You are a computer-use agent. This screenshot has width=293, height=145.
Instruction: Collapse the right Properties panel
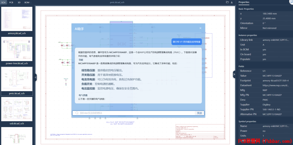tap(234, 74)
